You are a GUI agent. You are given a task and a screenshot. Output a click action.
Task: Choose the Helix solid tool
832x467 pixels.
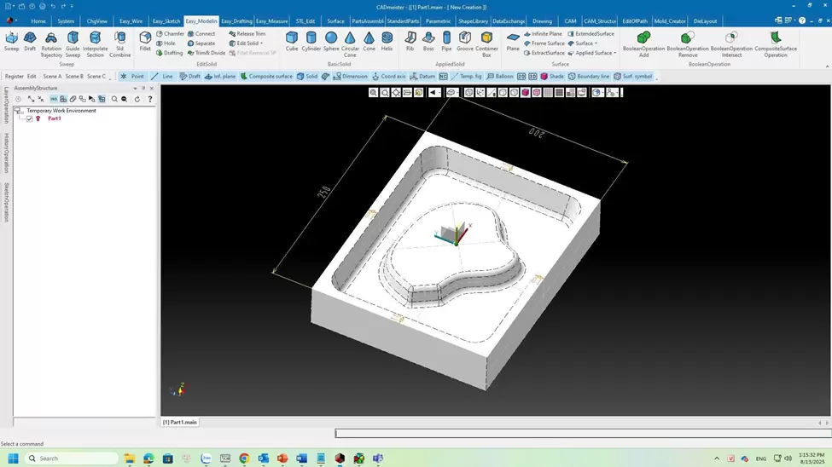387,41
